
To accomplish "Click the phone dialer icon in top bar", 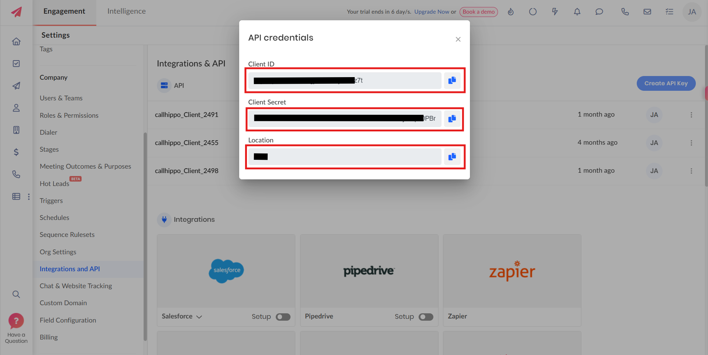I will click(625, 12).
